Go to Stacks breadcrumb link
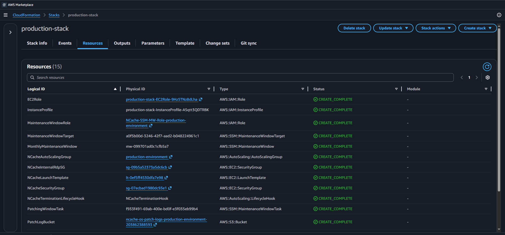The image size is (505, 235). pos(54,15)
